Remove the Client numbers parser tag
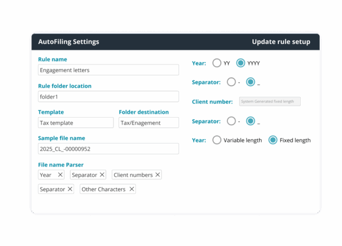342x246 pixels. point(157,175)
